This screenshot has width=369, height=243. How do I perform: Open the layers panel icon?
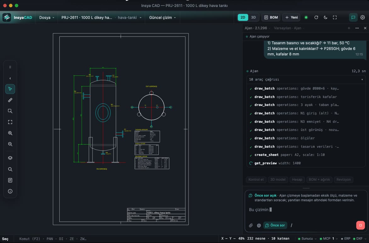click(10, 158)
